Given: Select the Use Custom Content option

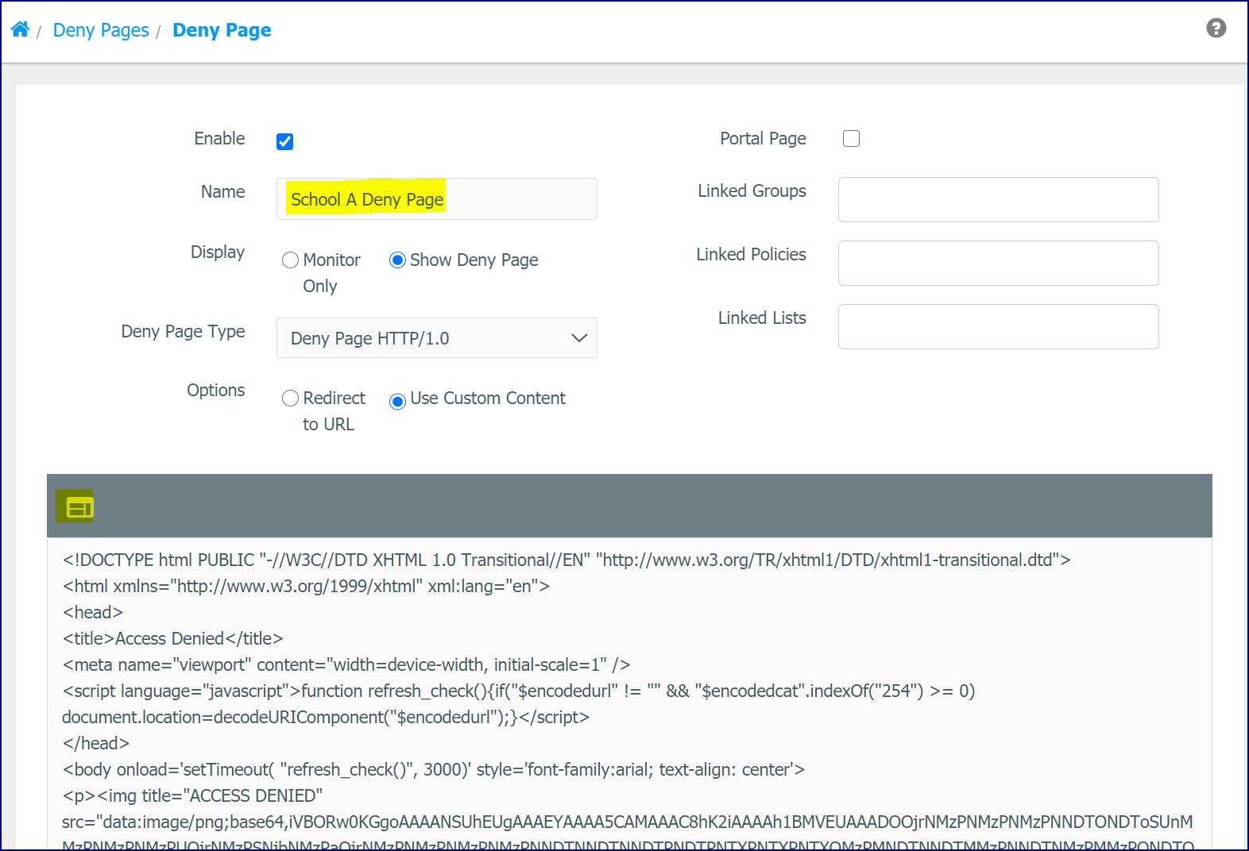Looking at the screenshot, I should coord(397,401).
